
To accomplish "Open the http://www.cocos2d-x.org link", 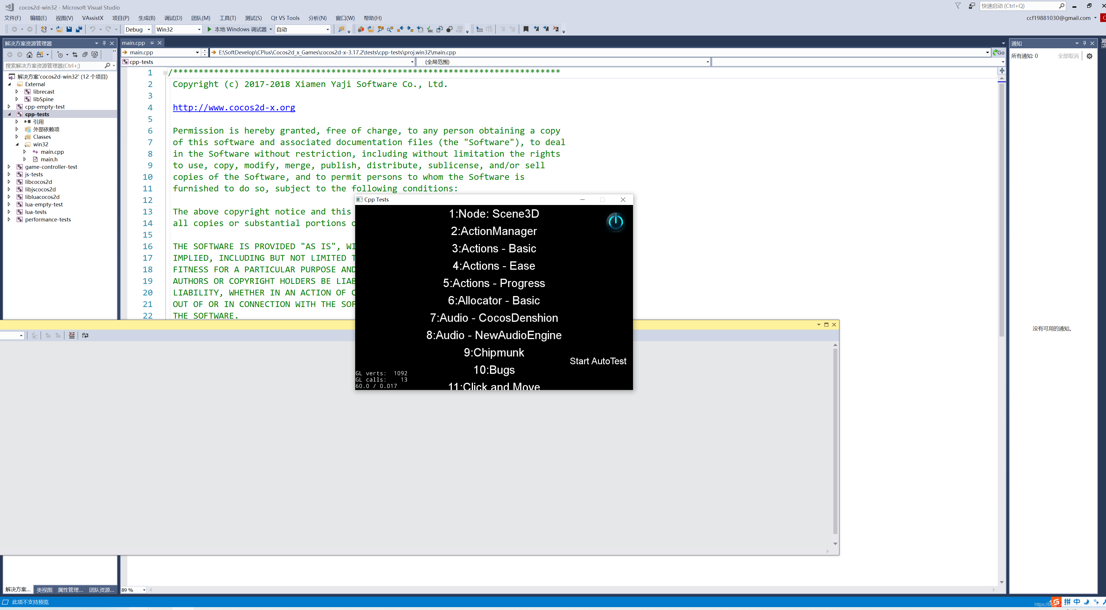I will click(234, 107).
